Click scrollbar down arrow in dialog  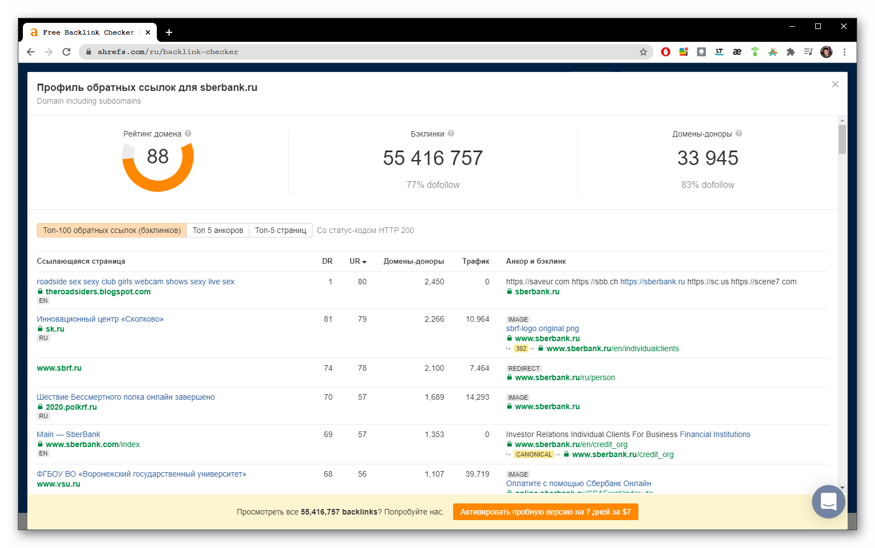pos(842,488)
